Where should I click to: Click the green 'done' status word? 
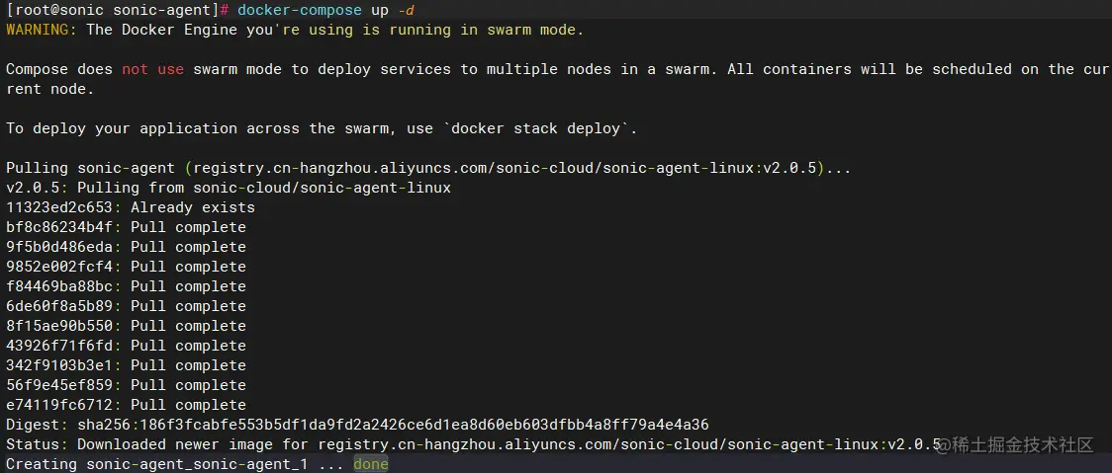pyautogui.click(x=371, y=464)
